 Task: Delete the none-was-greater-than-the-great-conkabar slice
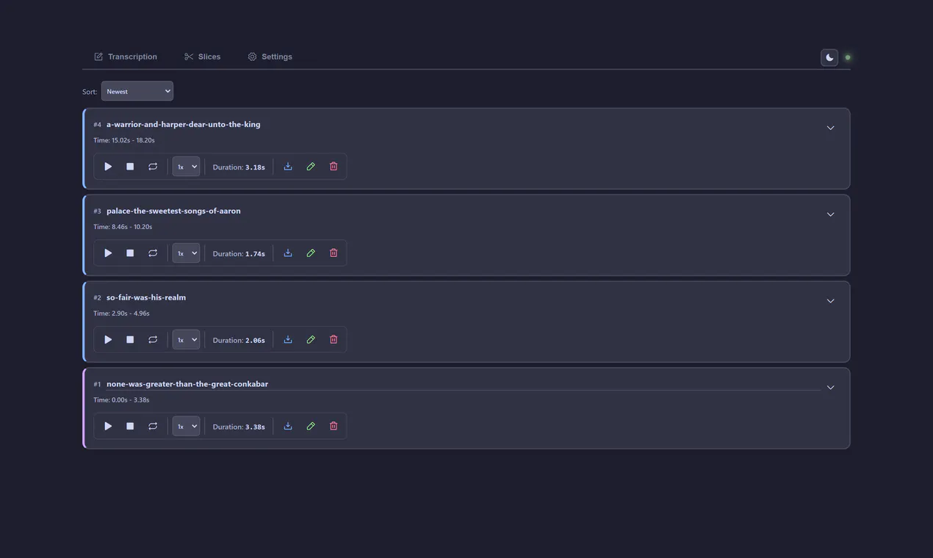[334, 427]
